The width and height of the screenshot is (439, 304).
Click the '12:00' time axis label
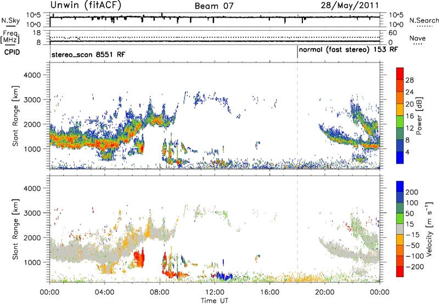pos(215,292)
